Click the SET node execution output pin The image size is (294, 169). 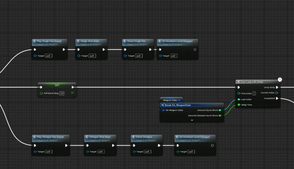73,87
